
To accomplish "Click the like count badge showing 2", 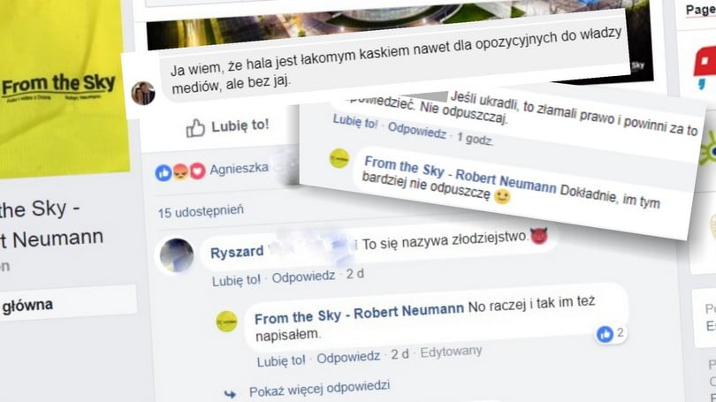I will pos(611,334).
